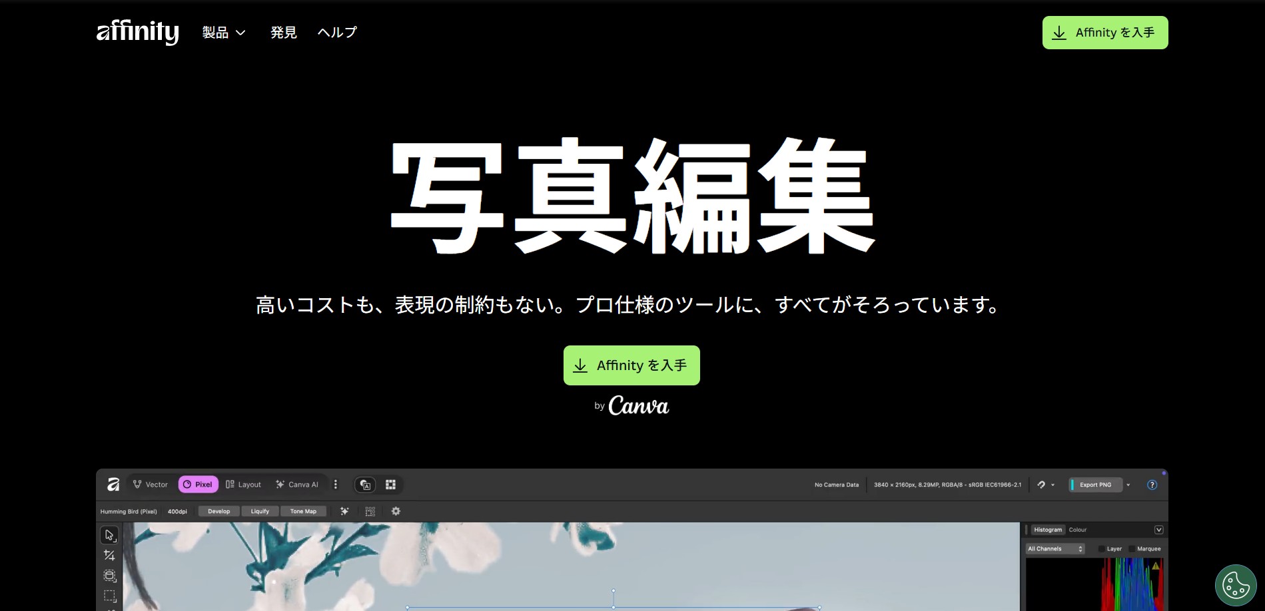Screen dimensions: 1265x611
Task: Switch to the Histogram panel tab
Action: click(x=1048, y=530)
